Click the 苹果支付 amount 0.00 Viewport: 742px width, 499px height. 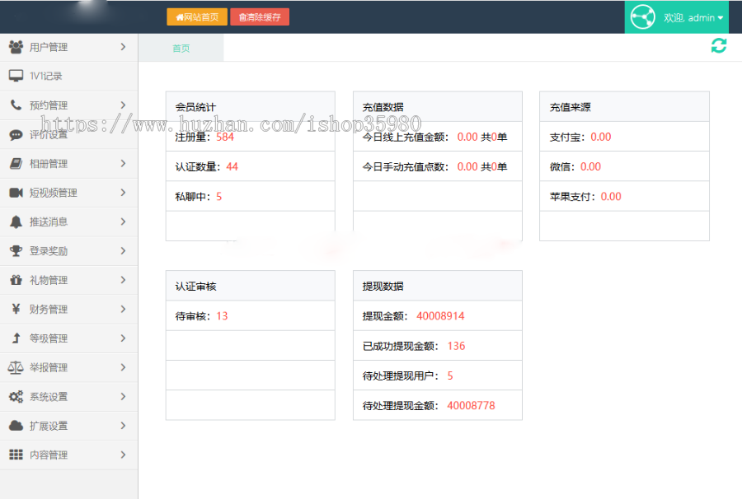(611, 197)
